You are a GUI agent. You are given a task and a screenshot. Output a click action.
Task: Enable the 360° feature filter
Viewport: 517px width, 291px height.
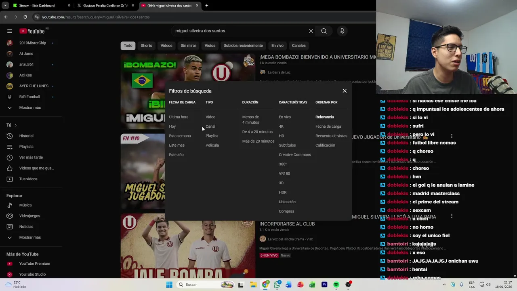[x=283, y=164]
